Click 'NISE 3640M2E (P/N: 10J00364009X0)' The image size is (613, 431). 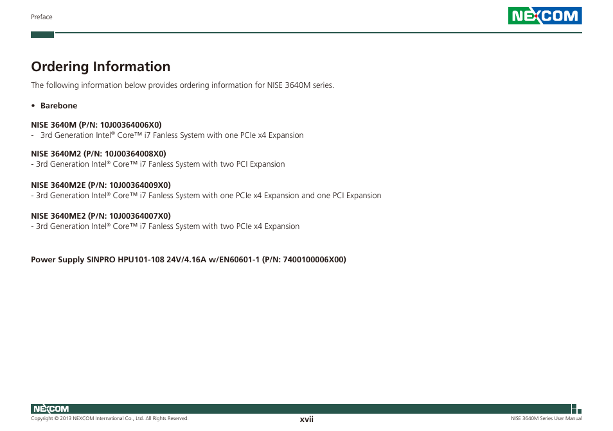[x=101, y=185]
